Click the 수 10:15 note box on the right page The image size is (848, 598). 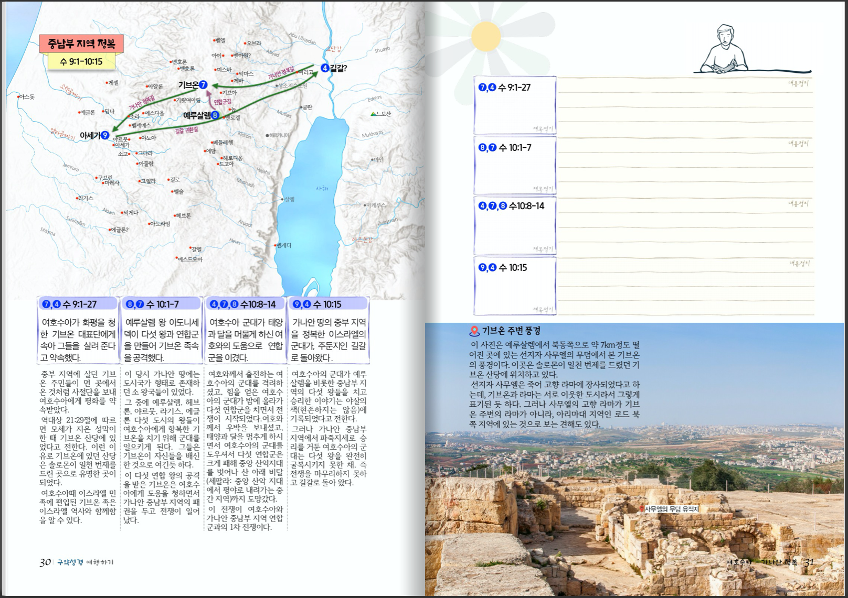[515, 286]
